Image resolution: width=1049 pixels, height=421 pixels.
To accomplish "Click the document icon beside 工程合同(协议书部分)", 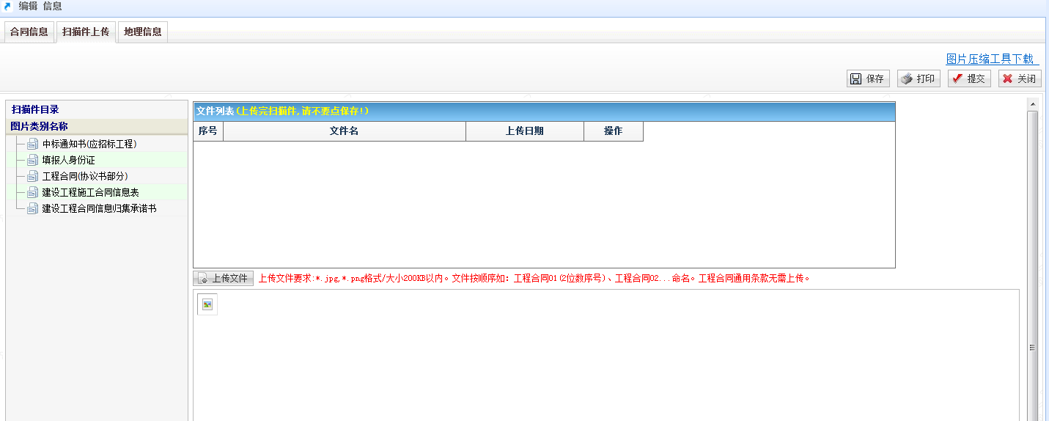I will pyautogui.click(x=32, y=176).
